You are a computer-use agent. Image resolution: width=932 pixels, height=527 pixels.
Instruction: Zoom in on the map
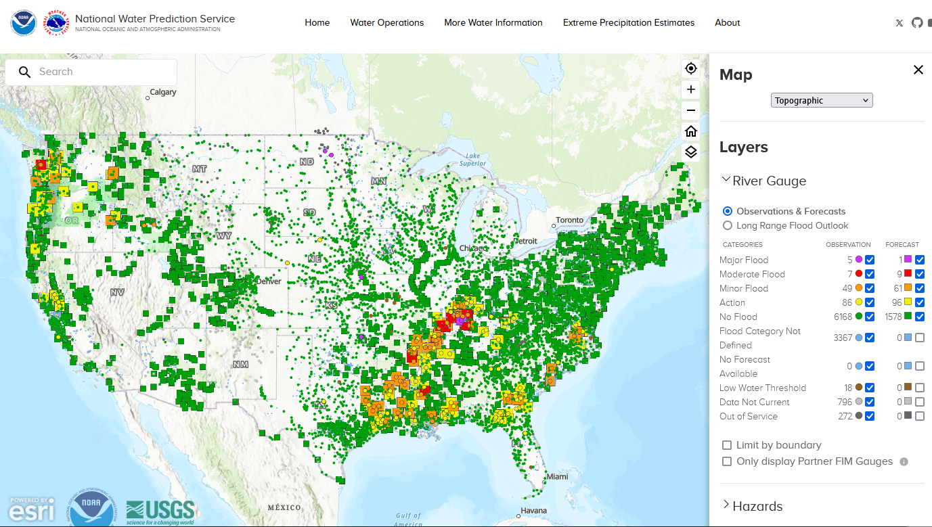pos(690,89)
